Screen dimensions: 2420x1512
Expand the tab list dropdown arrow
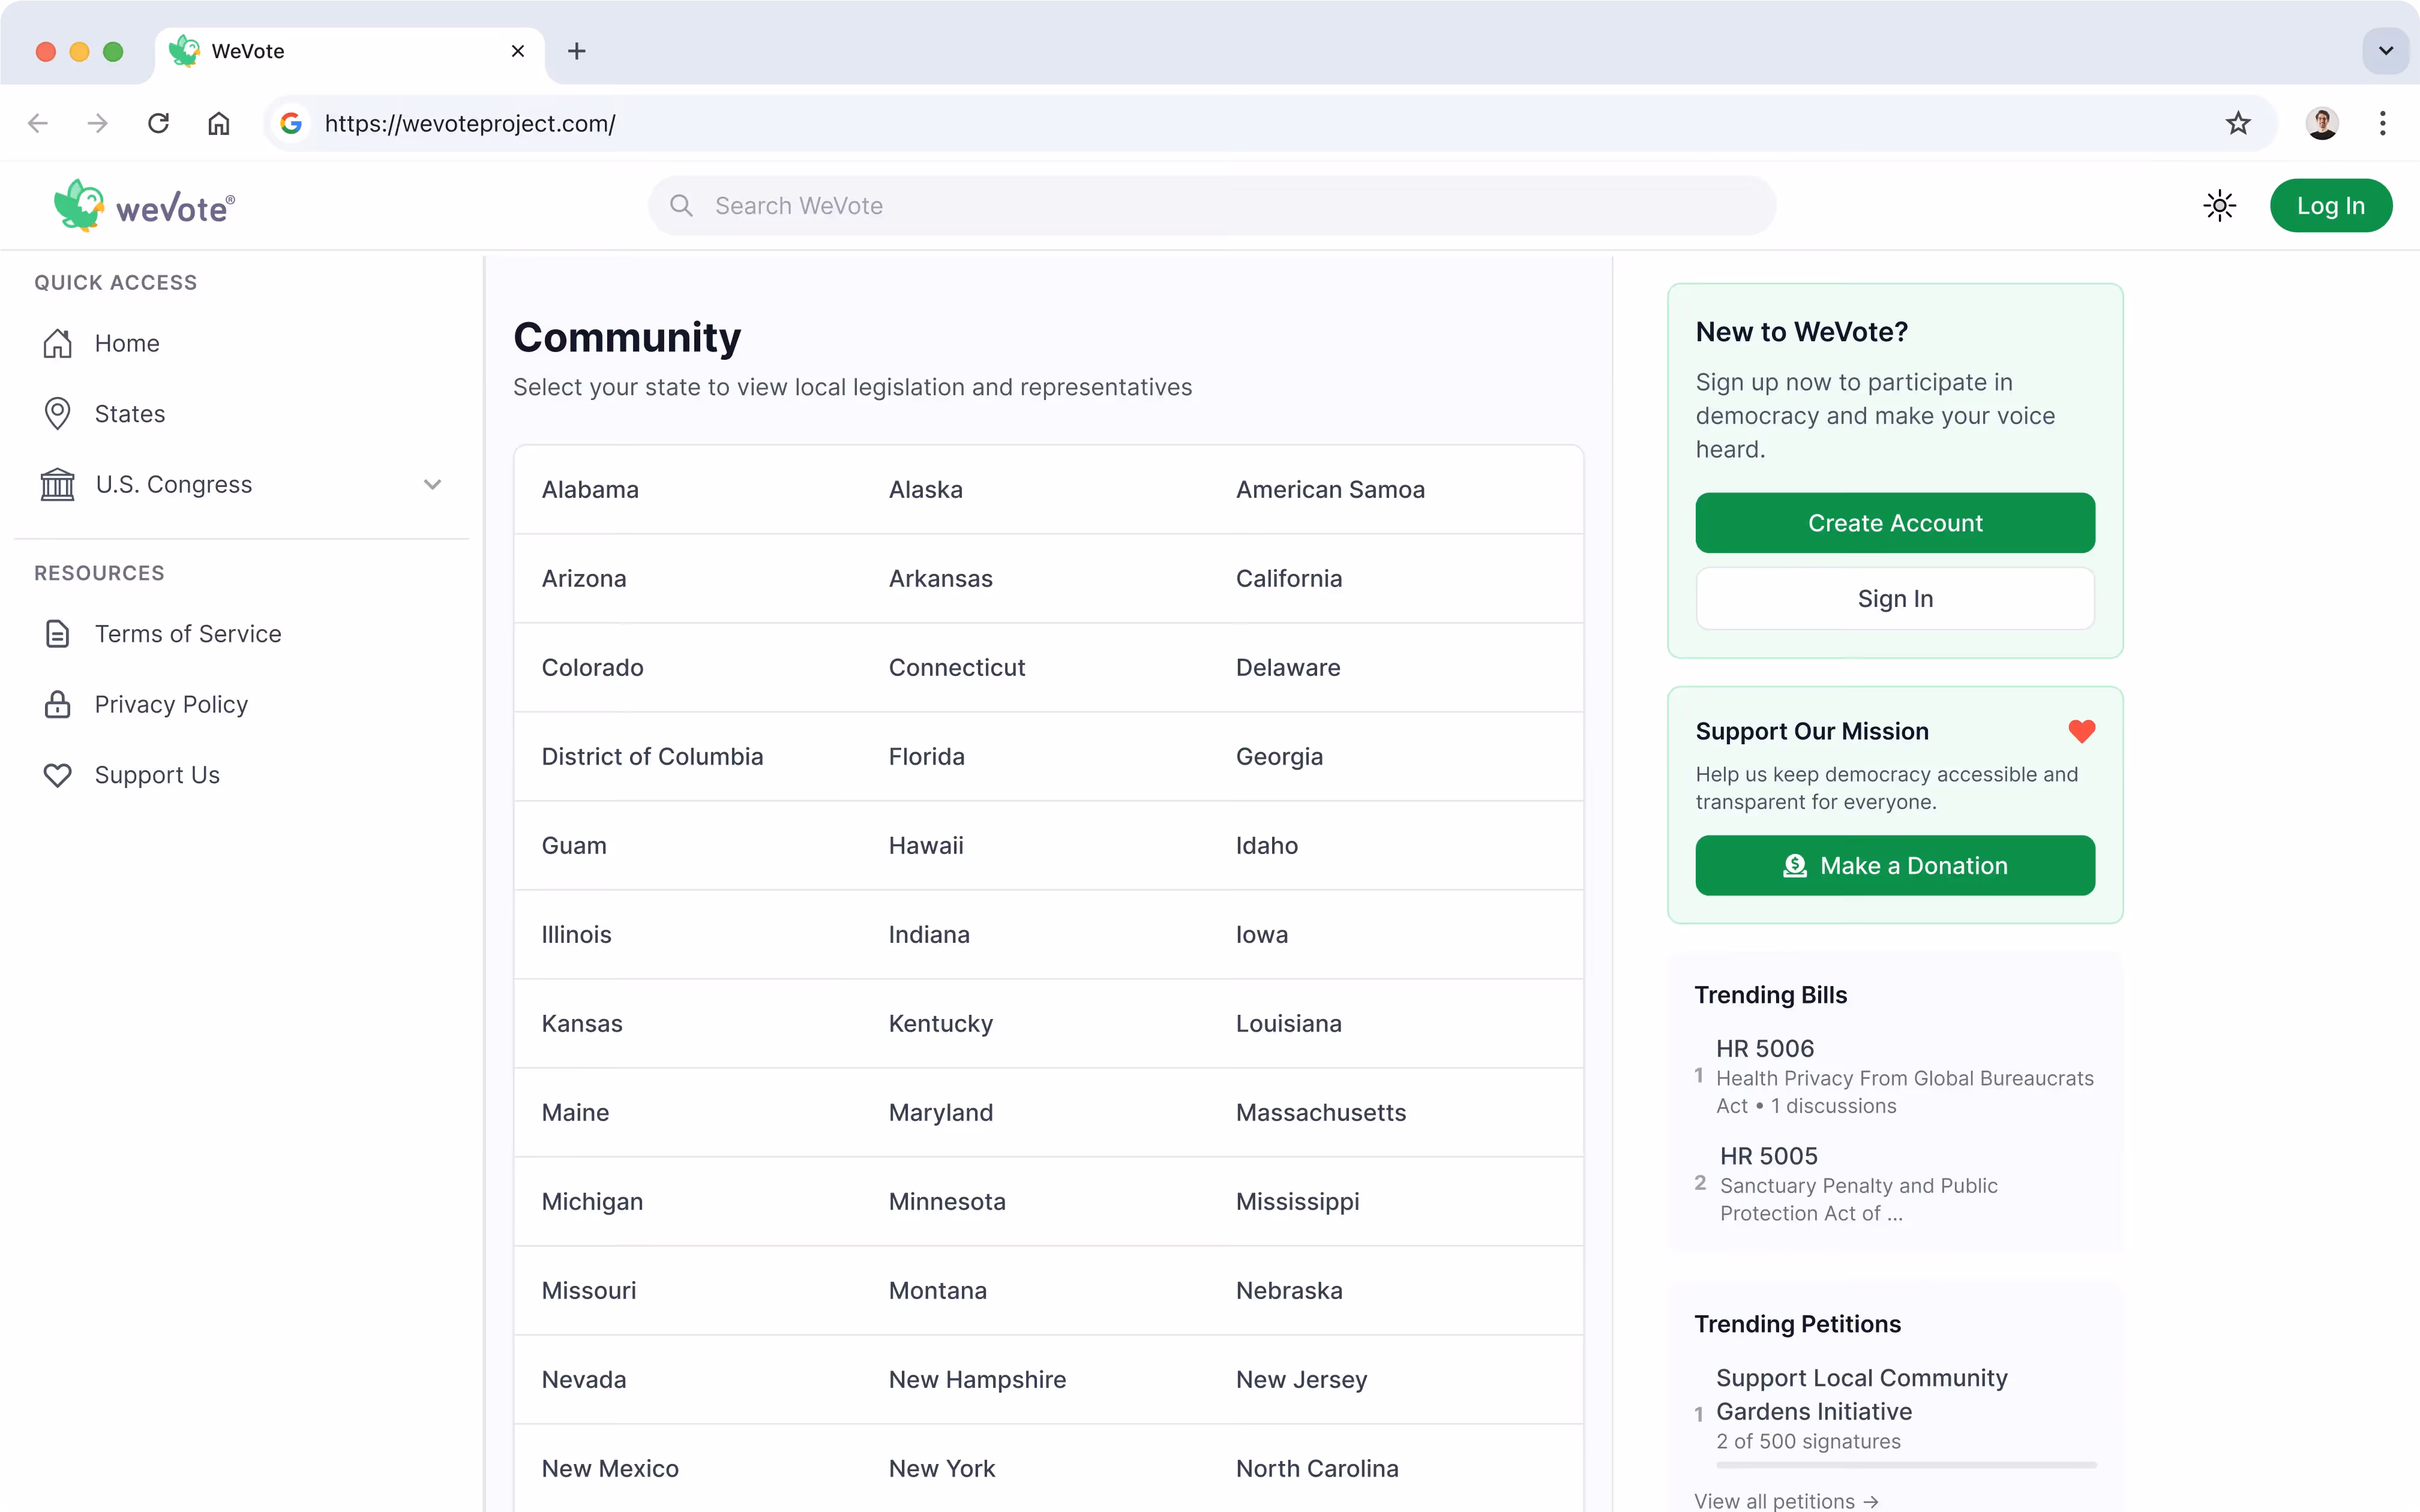(2385, 51)
